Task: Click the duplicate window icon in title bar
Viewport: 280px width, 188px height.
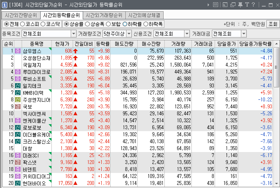Action: [233, 5]
